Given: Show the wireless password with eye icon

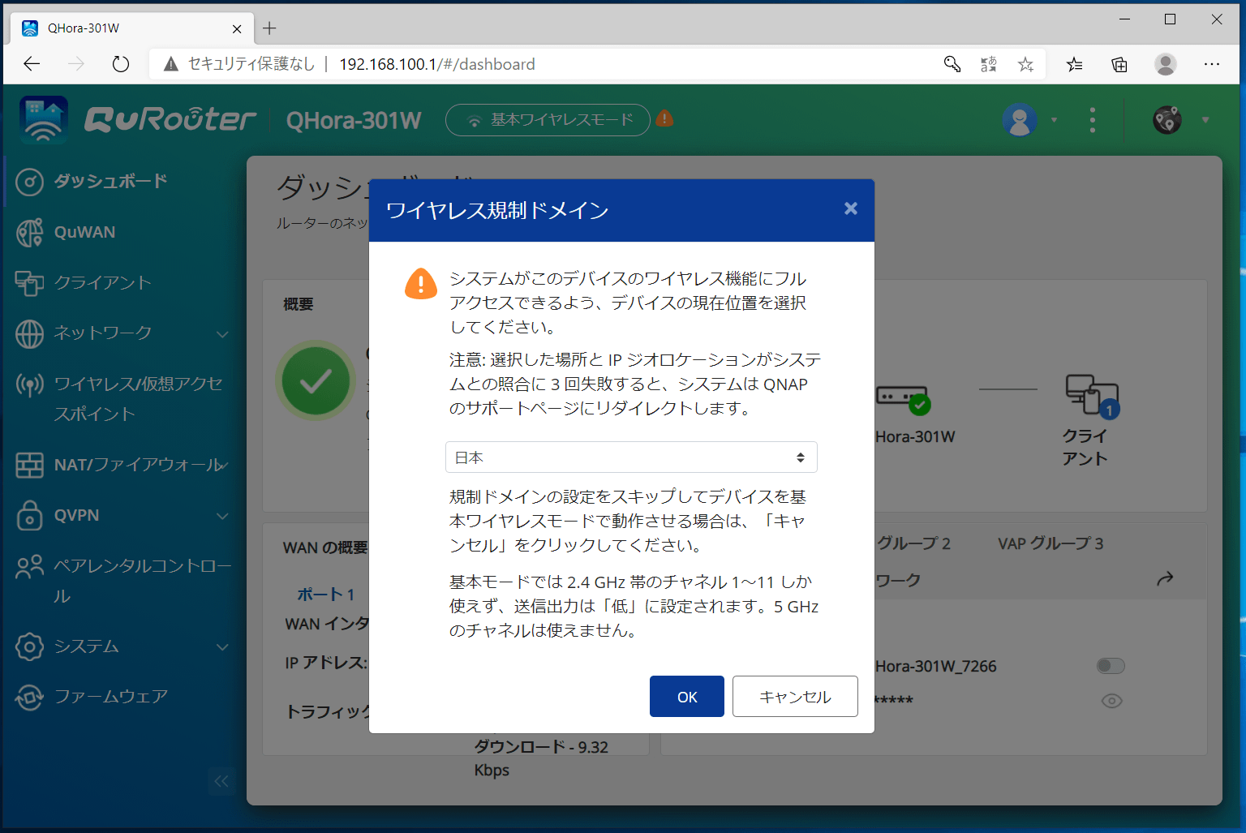Looking at the screenshot, I should tap(1111, 701).
